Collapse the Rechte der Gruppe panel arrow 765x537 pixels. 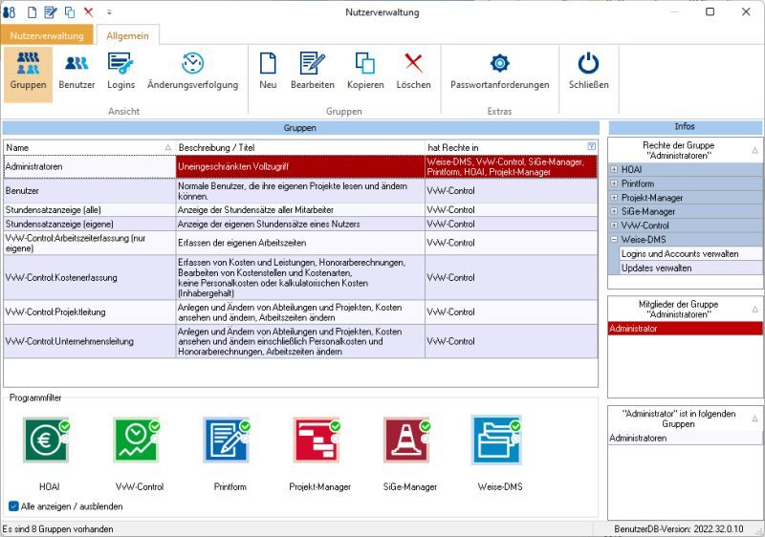[x=754, y=151]
